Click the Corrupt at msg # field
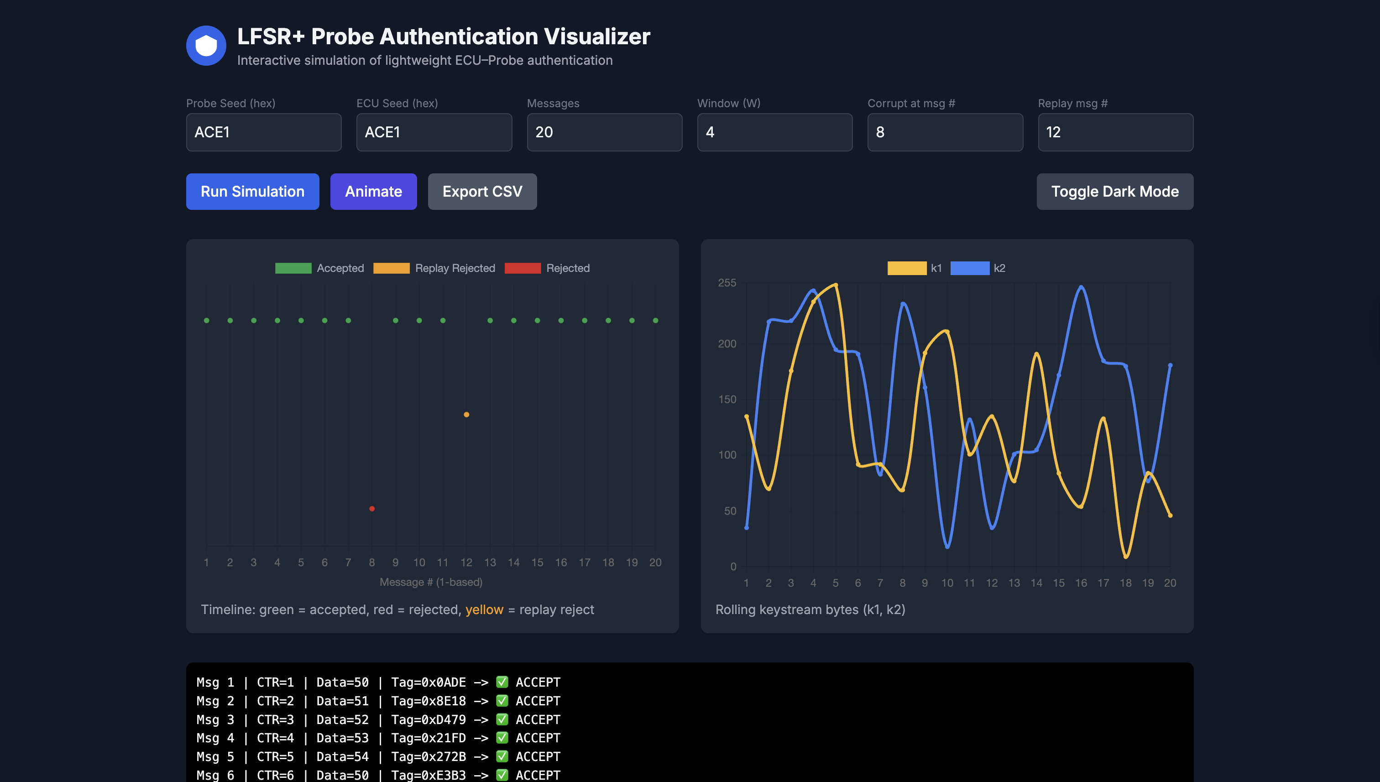This screenshot has width=1380, height=782. (945, 132)
